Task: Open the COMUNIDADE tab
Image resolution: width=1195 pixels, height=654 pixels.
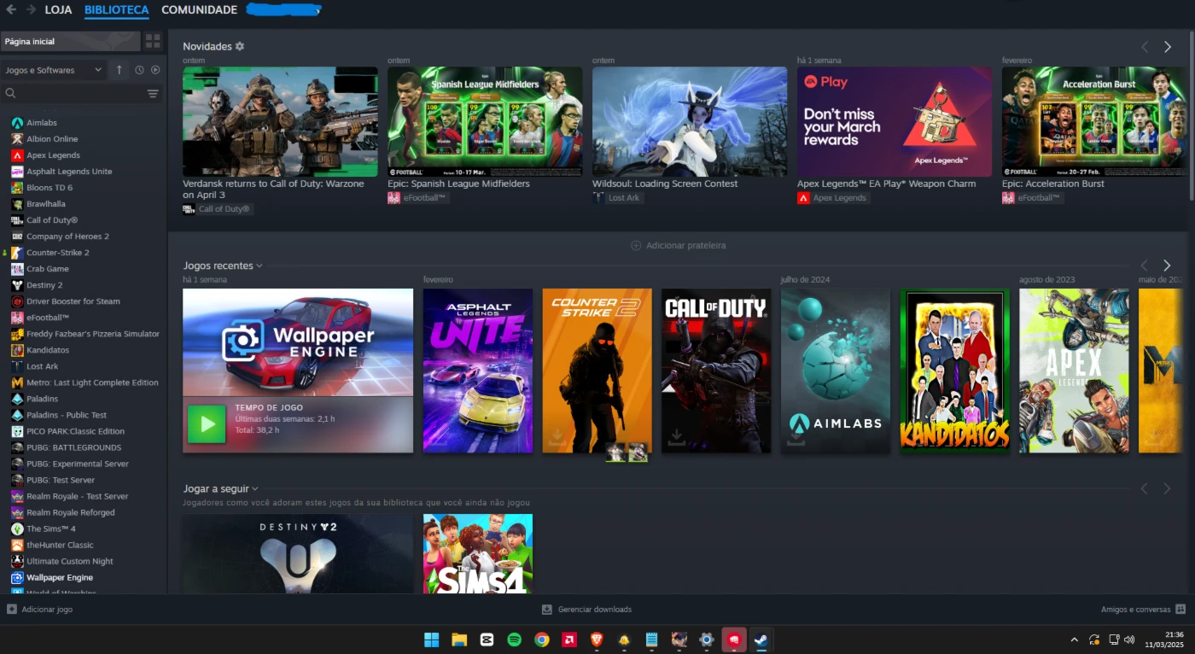Action: click(199, 10)
